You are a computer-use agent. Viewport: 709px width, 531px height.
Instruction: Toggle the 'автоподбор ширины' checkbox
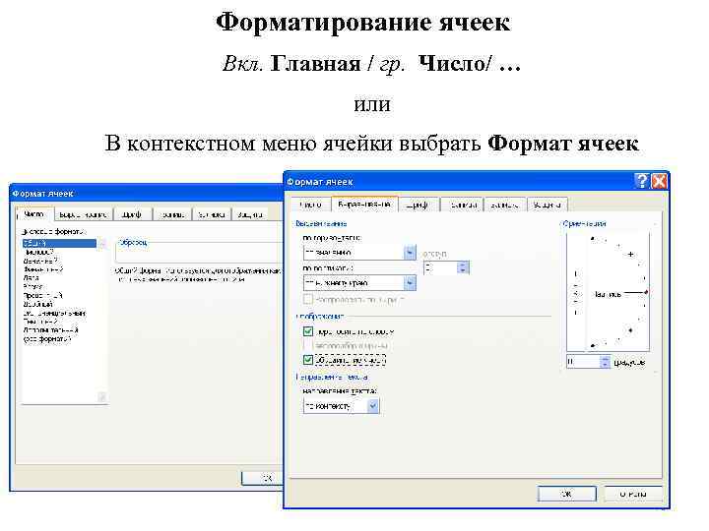click(308, 346)
